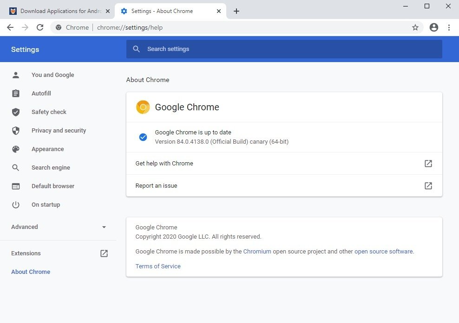Screen dimensions: 459x323
Task: Click the address bar showing chrome://settings/help
Action: pos(232,27)
